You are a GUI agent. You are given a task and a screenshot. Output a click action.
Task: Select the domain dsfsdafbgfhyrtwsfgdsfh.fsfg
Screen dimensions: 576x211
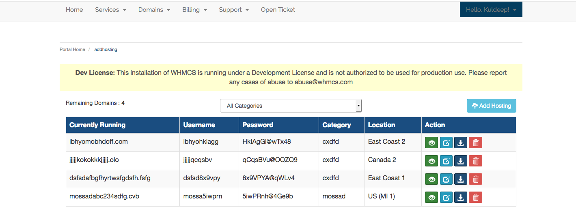110,178
